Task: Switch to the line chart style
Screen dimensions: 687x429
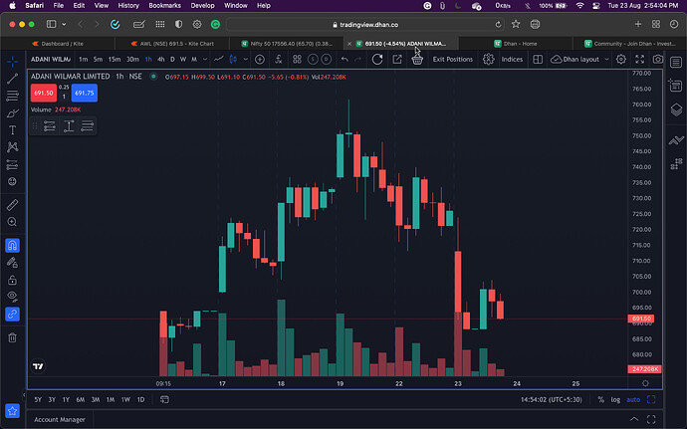Action: [x=219, y=59]
